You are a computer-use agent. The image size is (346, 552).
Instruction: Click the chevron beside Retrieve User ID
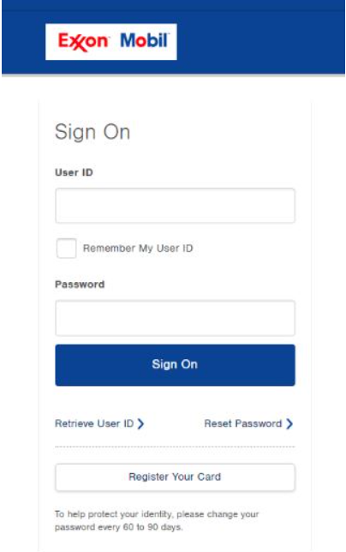tap(140, 423)
